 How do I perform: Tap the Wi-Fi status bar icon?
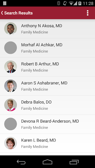tap(71, 3)
